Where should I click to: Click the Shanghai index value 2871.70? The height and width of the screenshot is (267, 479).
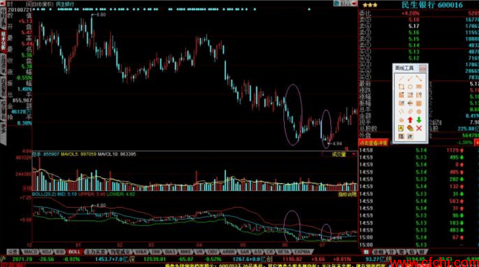coord(22,259)
